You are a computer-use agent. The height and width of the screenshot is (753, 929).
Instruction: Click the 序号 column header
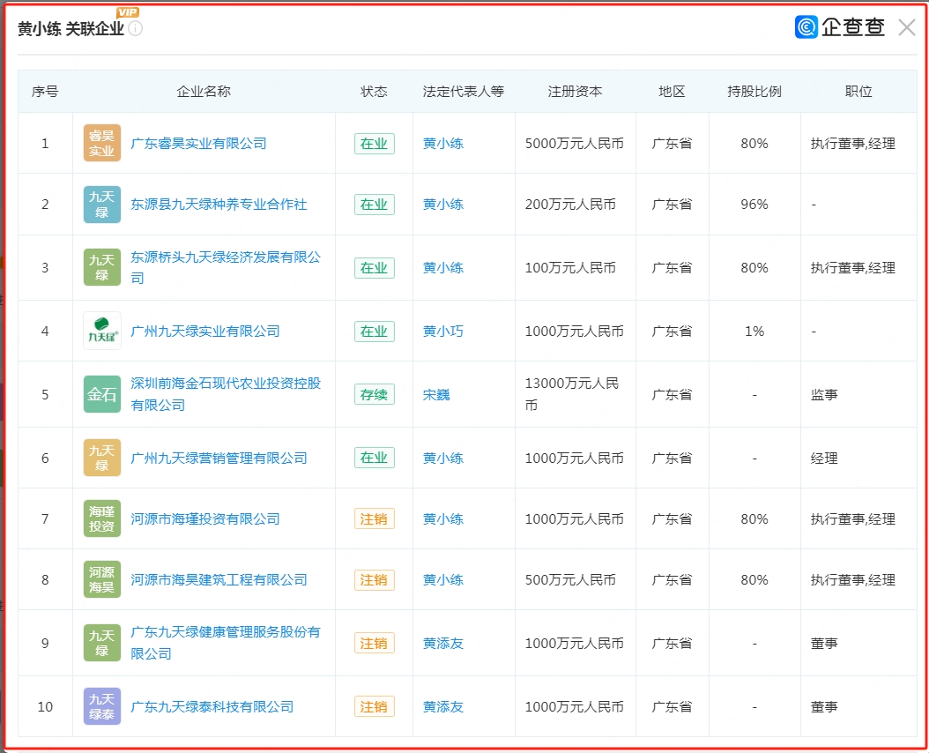(45, 92)
